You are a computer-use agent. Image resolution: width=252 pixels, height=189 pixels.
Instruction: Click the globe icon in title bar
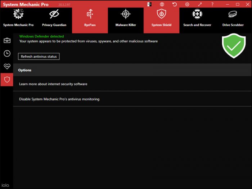click(x=162, y=4)
